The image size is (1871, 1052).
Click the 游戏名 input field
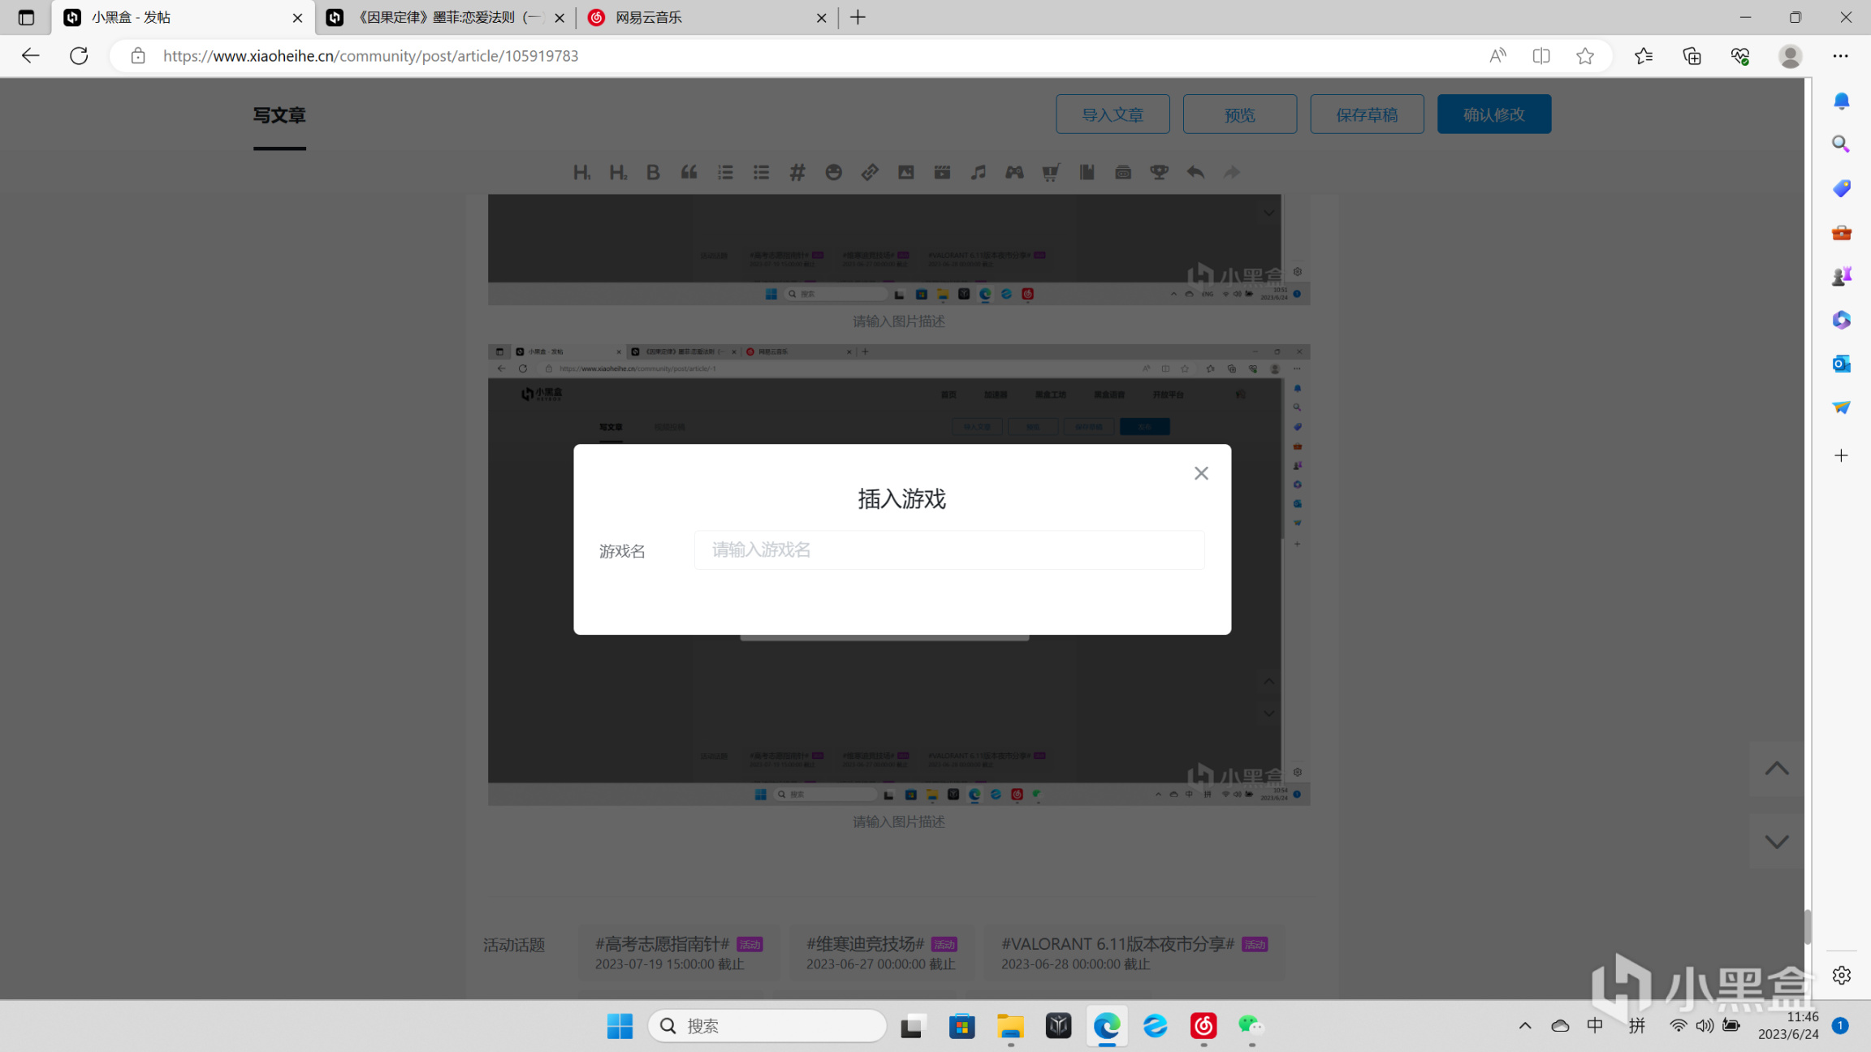(948, 550)
